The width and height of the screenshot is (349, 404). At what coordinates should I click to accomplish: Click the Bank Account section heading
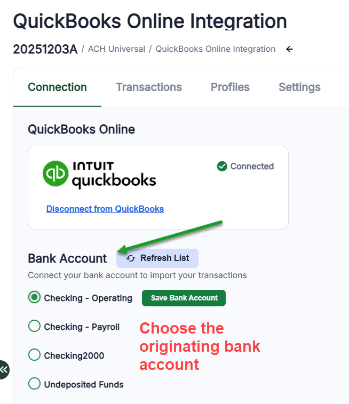[67, 258]
